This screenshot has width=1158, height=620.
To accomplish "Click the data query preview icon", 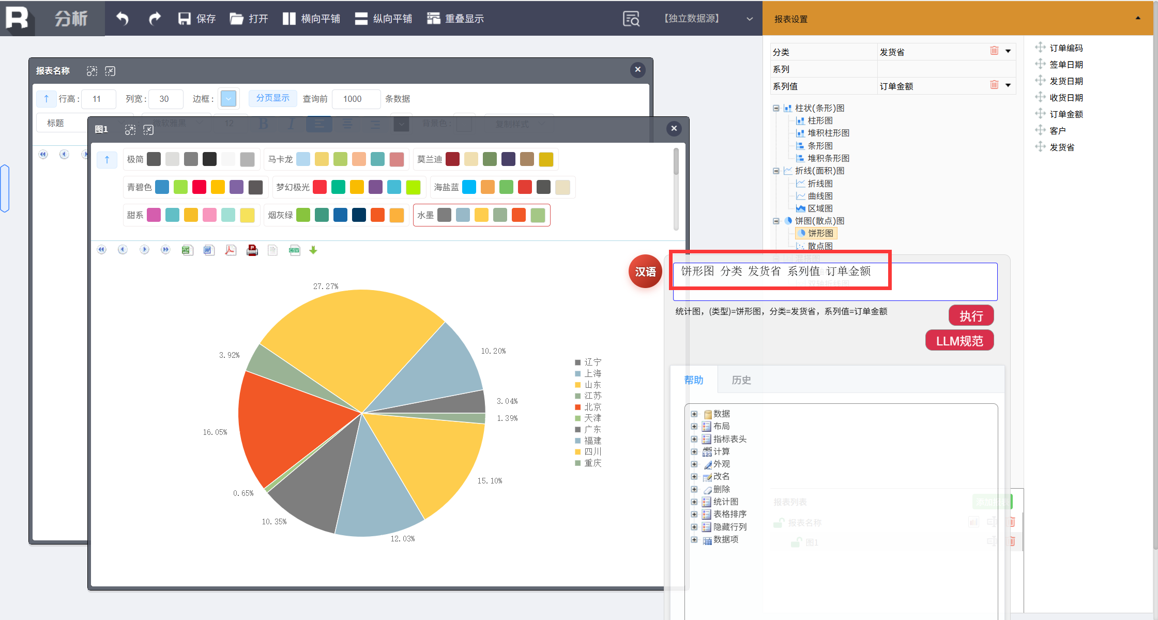I will tap(631, 19).
